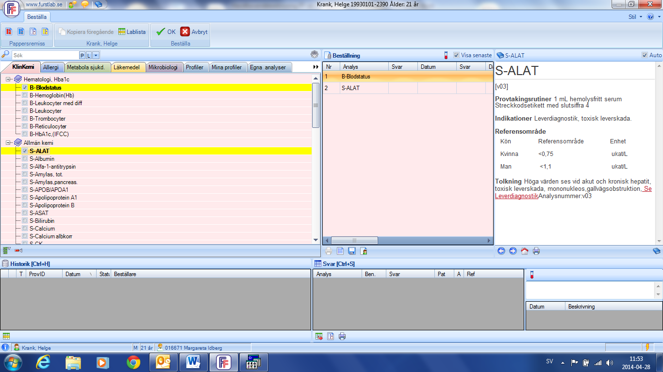Click the document with person icon below Beställning

[x=364, y=251]
